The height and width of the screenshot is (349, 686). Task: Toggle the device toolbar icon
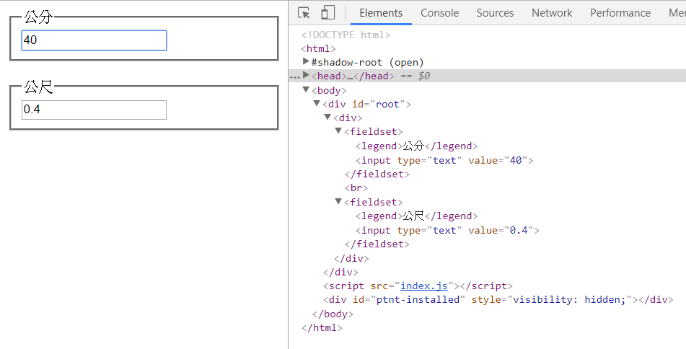327,13
